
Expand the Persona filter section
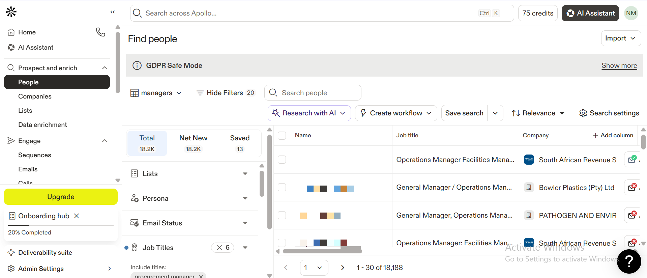pos(190,198)
